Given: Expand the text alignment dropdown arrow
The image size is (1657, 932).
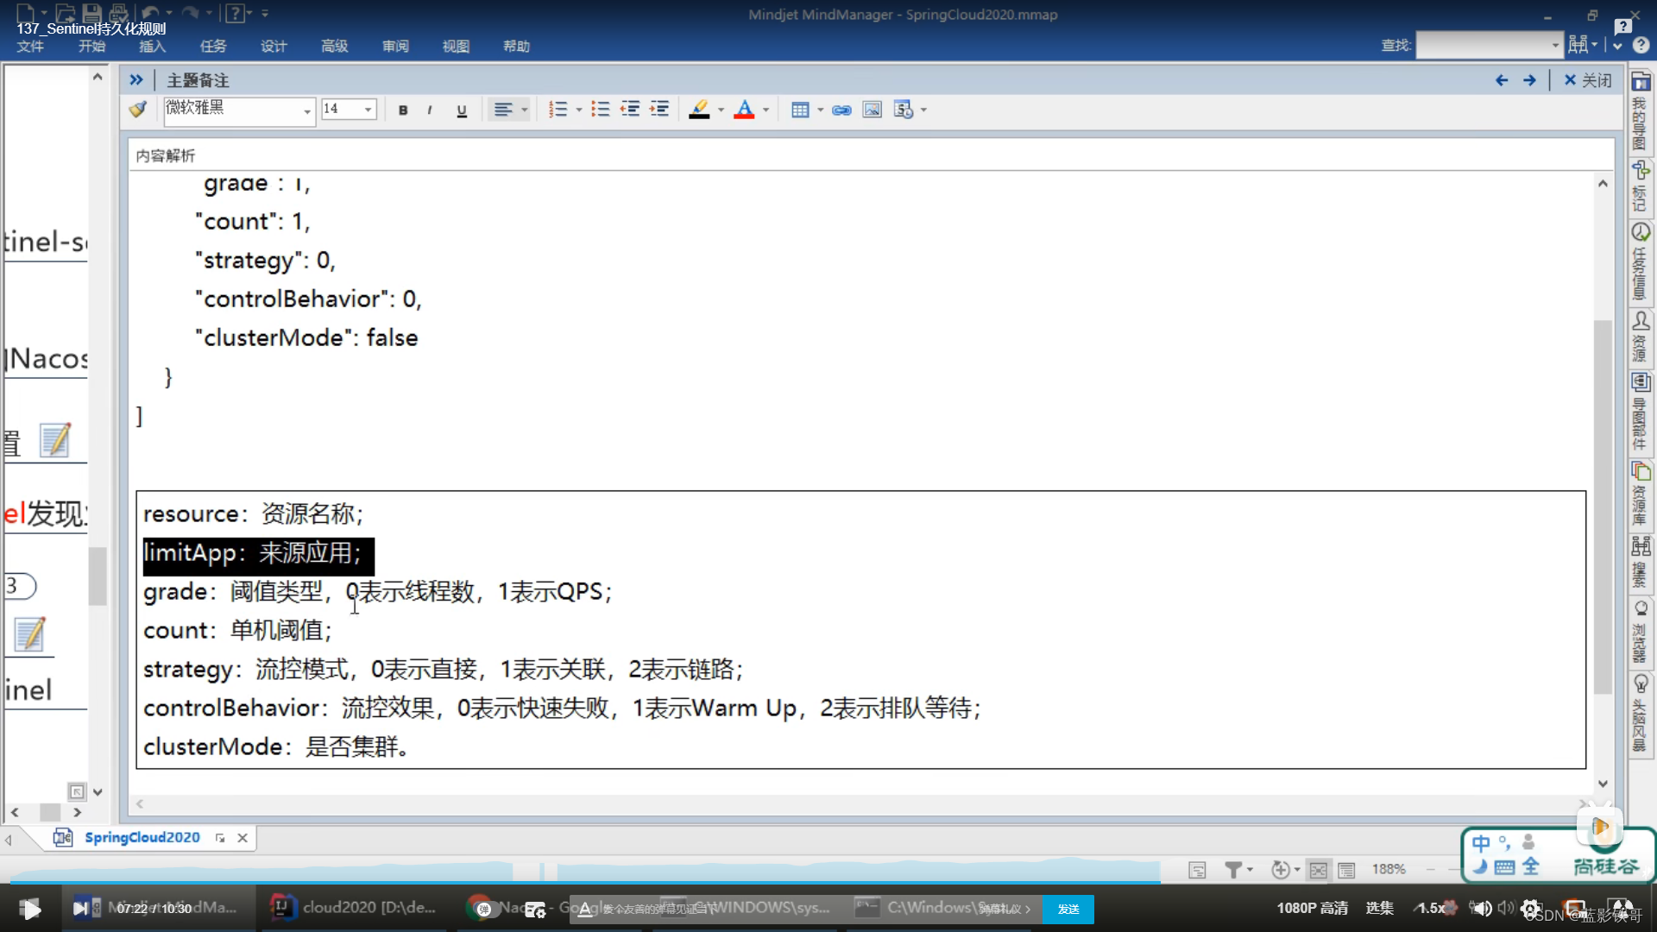Looking at the screenshot, I should point(524,110).
